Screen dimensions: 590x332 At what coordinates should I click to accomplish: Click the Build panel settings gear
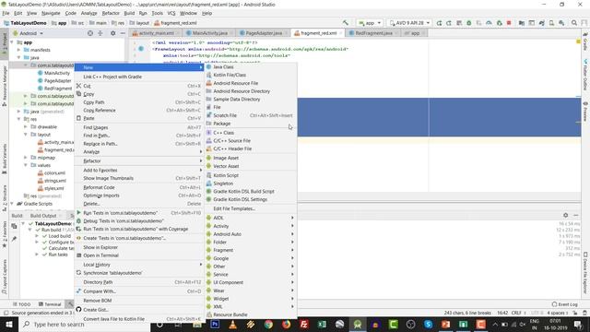click(x=565, y=215)
